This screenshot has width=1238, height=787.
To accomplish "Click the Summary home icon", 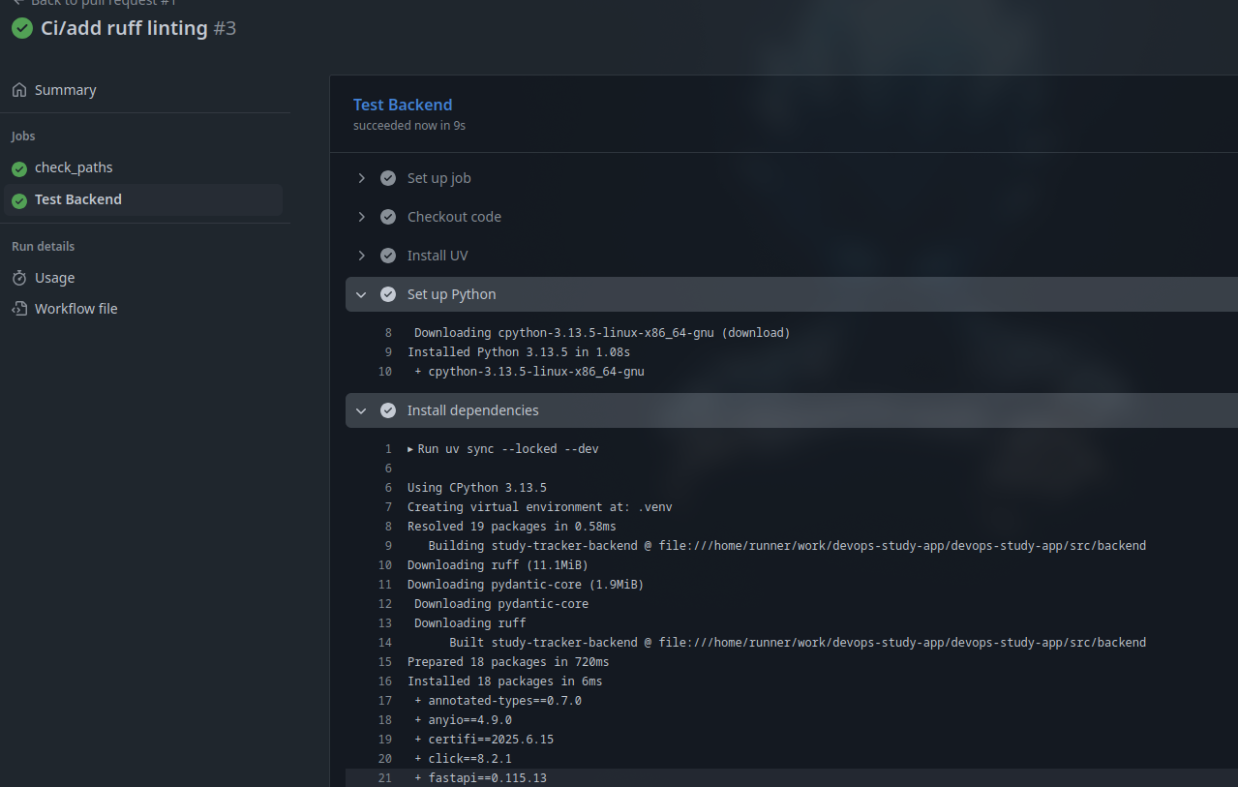I will tap(19, 90).
